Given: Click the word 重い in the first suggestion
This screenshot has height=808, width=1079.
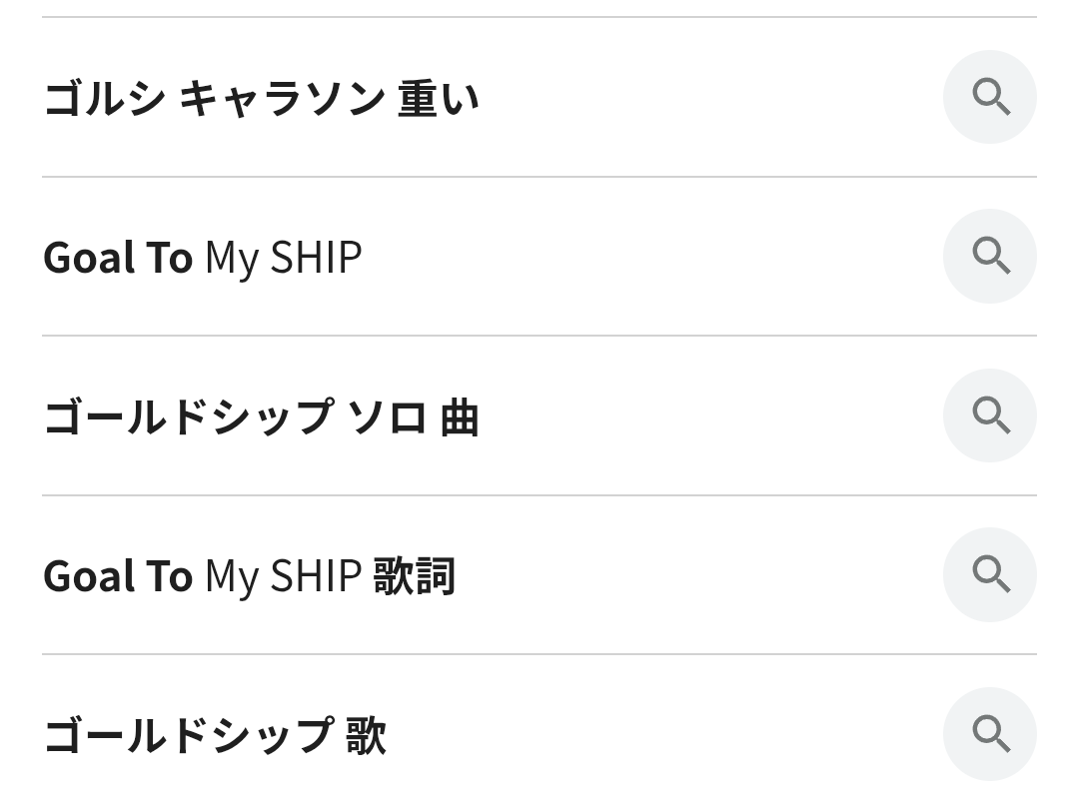Looking at the screenshot, I should pyautogui.click(x=439, y=98).
